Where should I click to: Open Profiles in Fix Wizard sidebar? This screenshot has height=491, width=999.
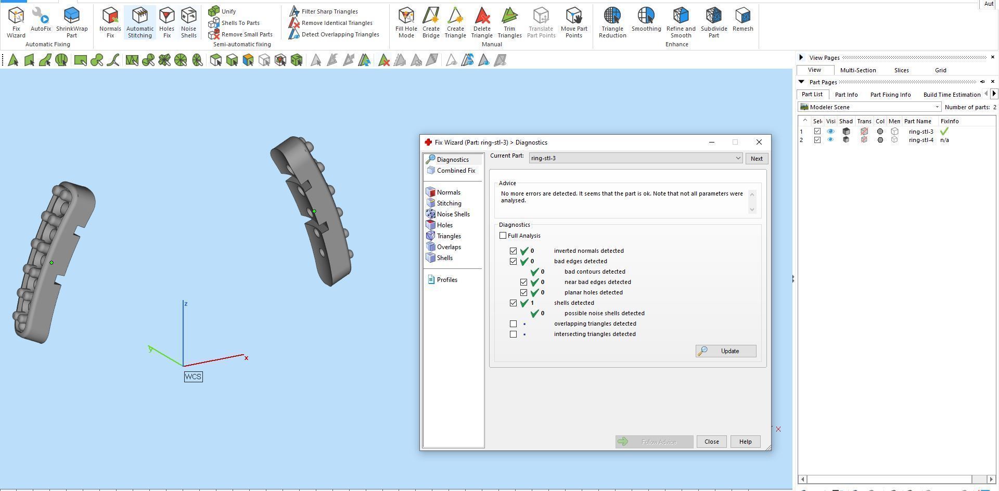(442, 280)
